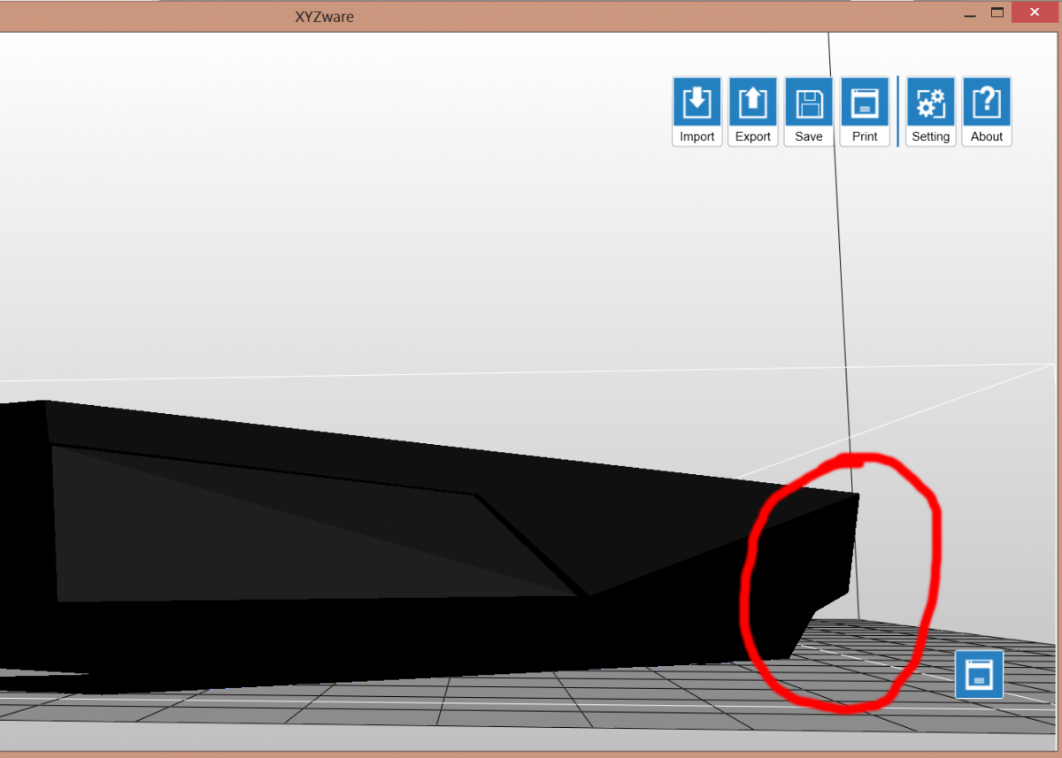Screen dimensions: 1062x758
Task: Click the blue printer icon at bottom right
Action: coord(978,674)
